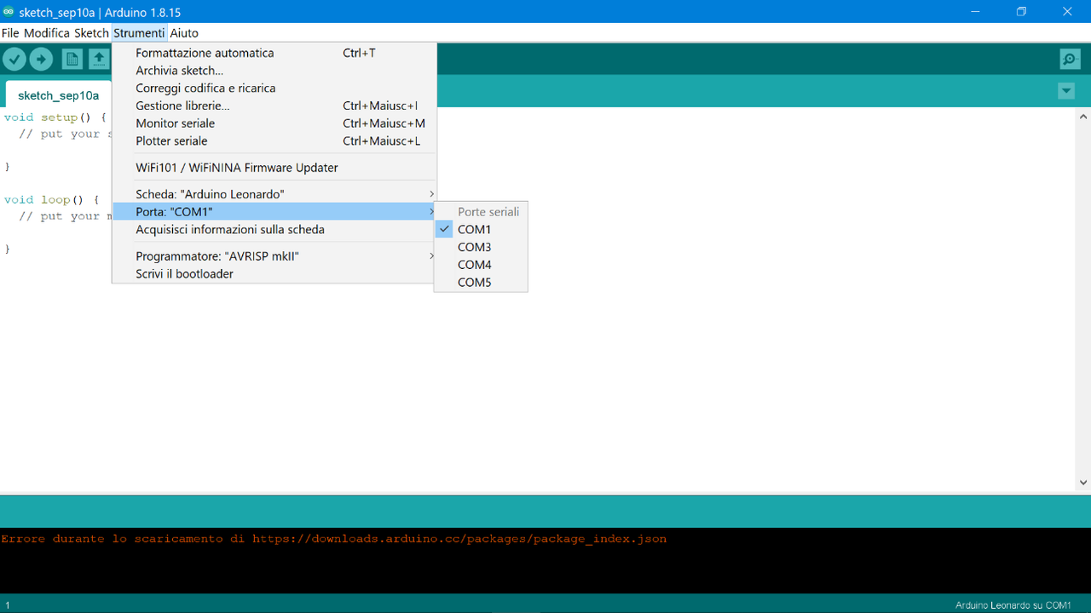Click the Arduino logo in title bar
The width and height of the screenshot is (1091, 613).
(9, 12)
